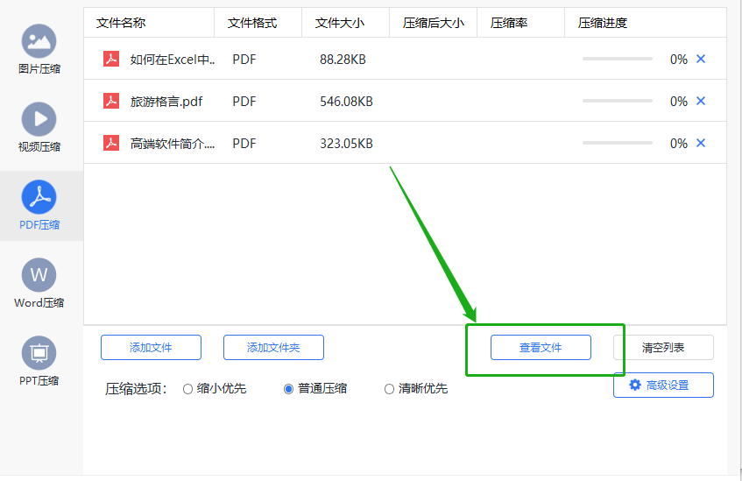Click the size value 88.28KB
742x481 pixels.
[343, 60]
